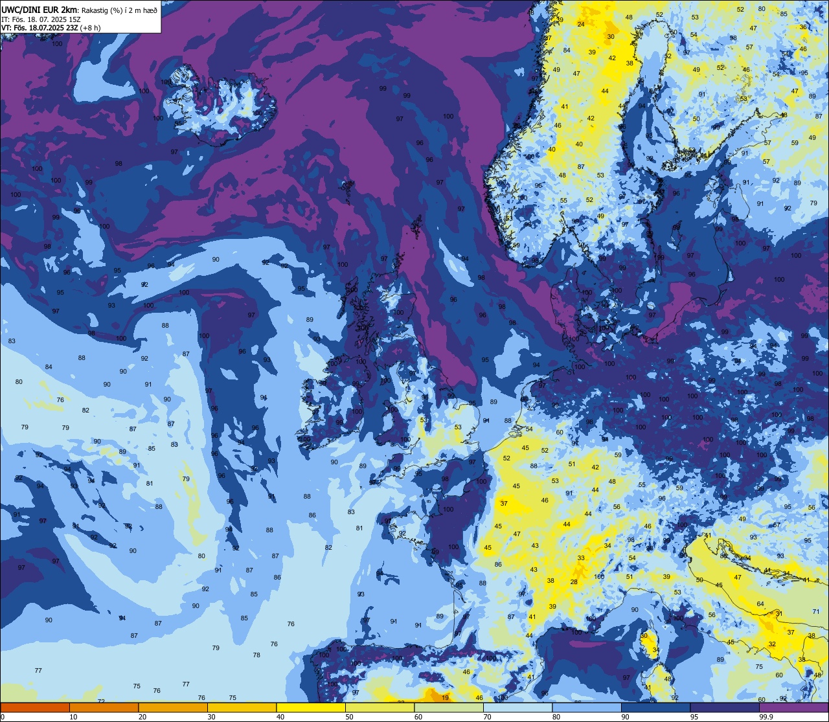829x722 pixels.
Task: Click the legend tick label '50'
Action: (349, 717)
